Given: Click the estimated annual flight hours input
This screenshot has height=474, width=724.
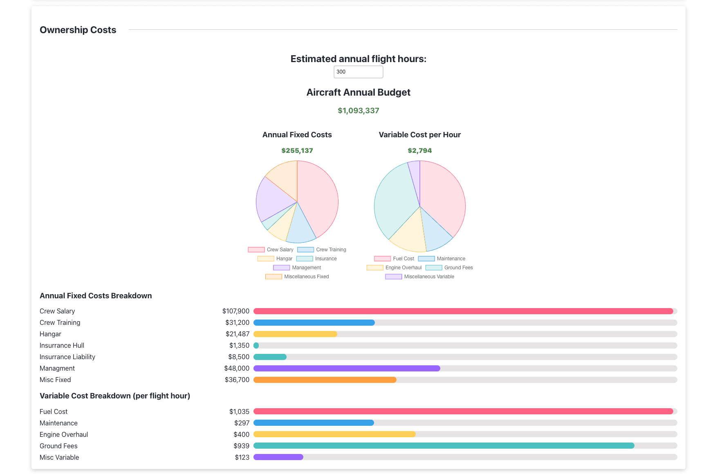Looking at the screenshot, I should tap(358, 72).
